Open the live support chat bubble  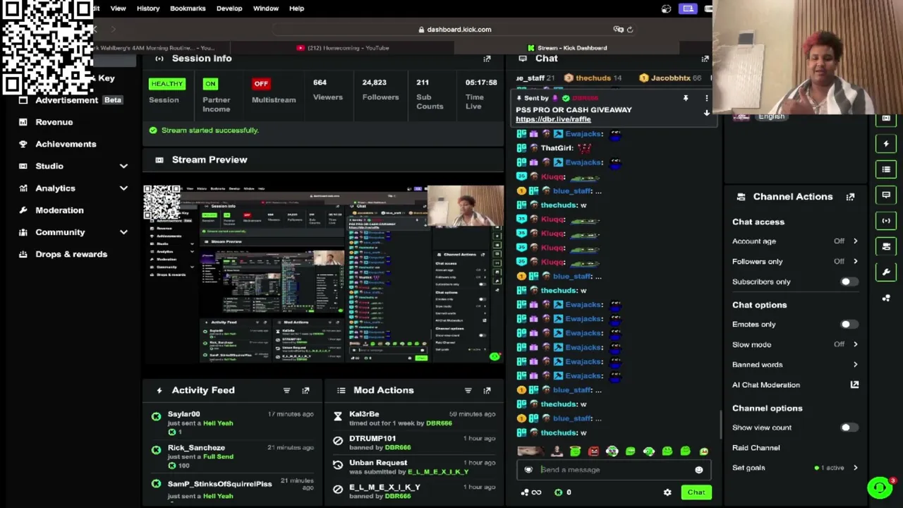point(880,488)
